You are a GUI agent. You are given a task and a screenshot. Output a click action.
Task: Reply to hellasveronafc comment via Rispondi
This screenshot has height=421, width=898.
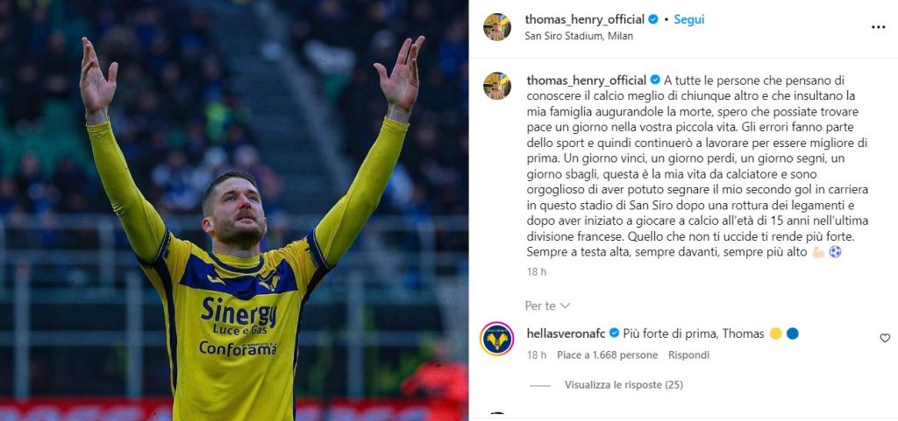[x=688, y=354]
